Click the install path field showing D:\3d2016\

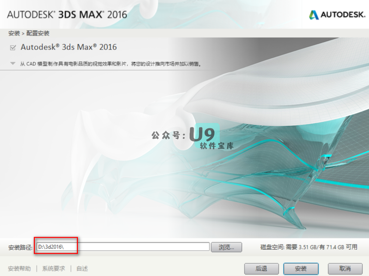(123, 247)
